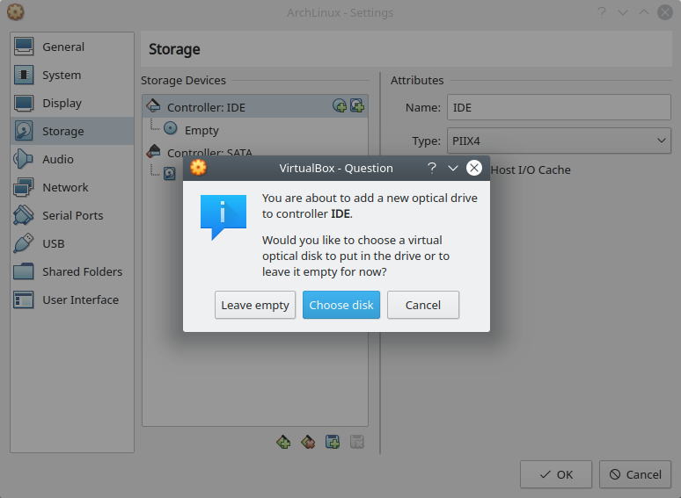The height and width of the screenshot is (498, 681).
Task: Remove storage attachment icon below list
Action: 357,442
